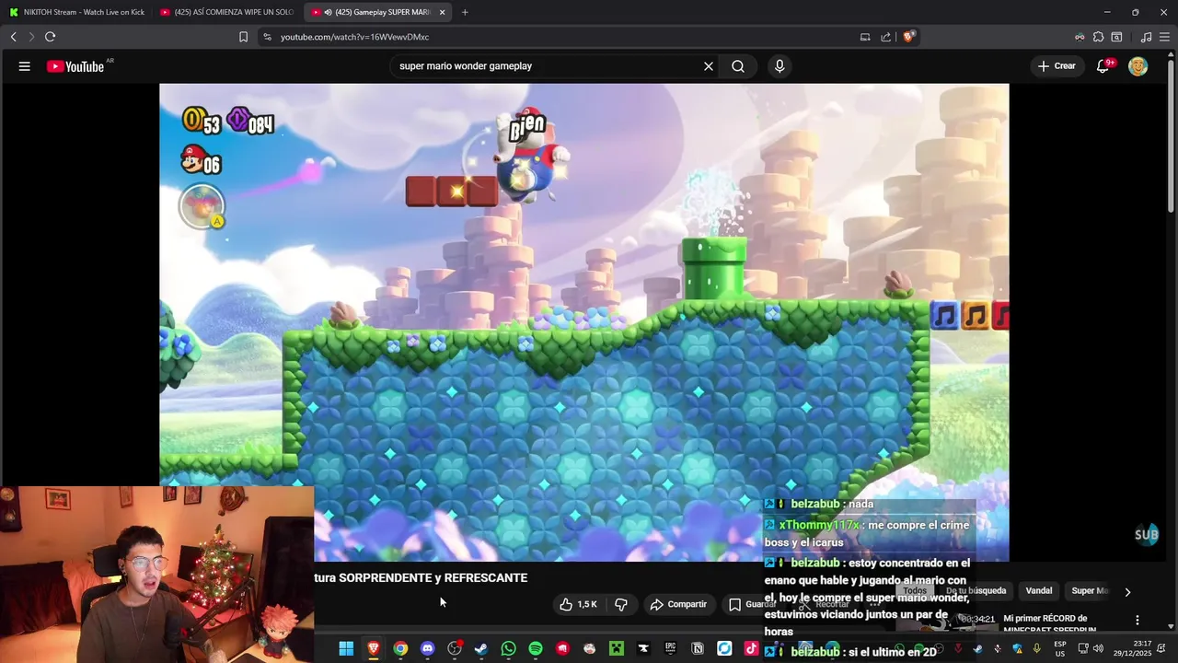Open a new browser tab
The image size is (1178, 663).
(x=465, y=12)
